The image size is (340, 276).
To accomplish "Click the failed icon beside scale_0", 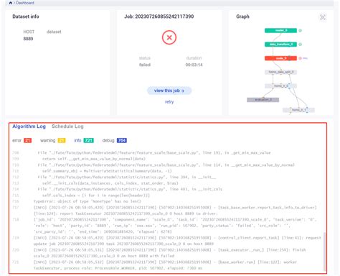I will [301, 58].
